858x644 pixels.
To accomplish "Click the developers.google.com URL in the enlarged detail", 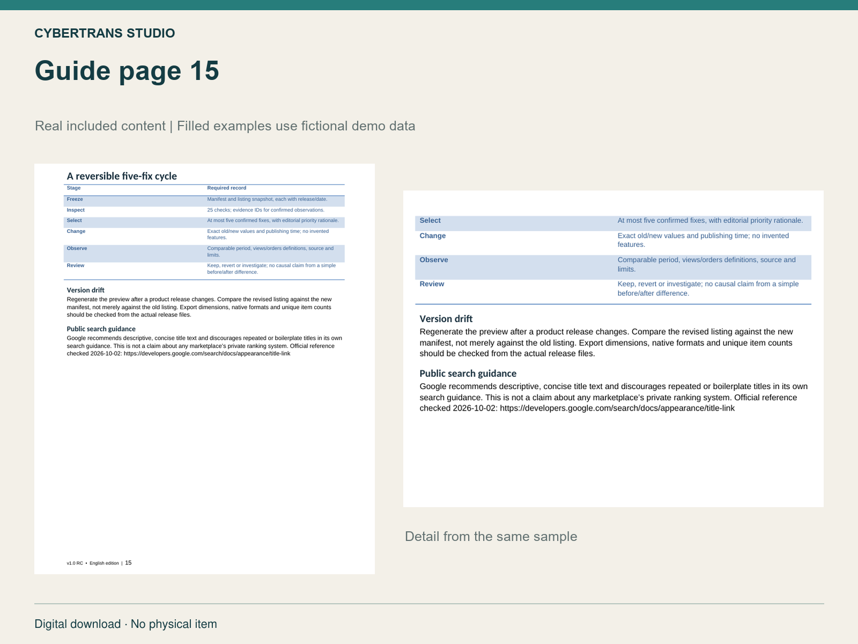I will click(x=617, y=408).
